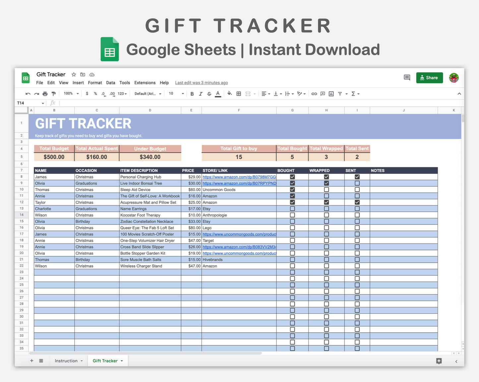Click cell containing Total Budget $500.00
This screenshot has height=382, width=479.
(54, 157)
